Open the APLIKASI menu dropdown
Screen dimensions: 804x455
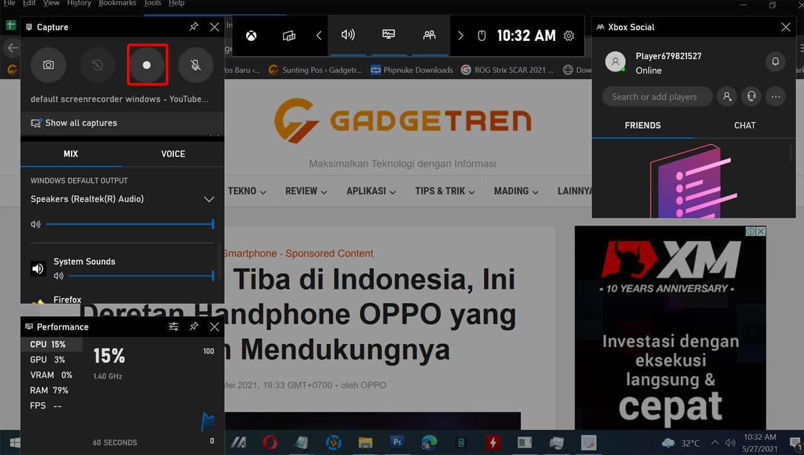click(x=371, y=191)
